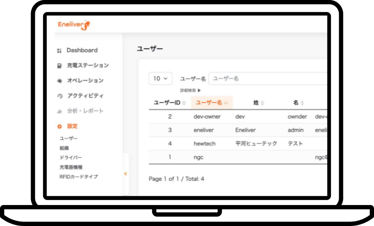Click the Eneliver logo
This screenshot has height=226, width=374.
(74, 25)
